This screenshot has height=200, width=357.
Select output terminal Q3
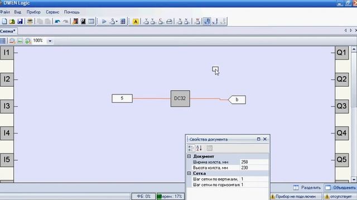tap(341, 106)
